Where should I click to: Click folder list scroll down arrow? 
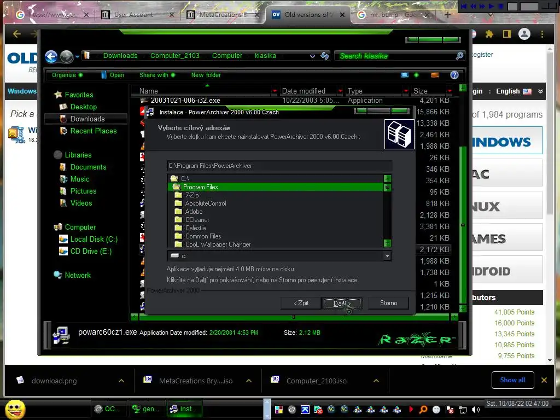point(387,243)
